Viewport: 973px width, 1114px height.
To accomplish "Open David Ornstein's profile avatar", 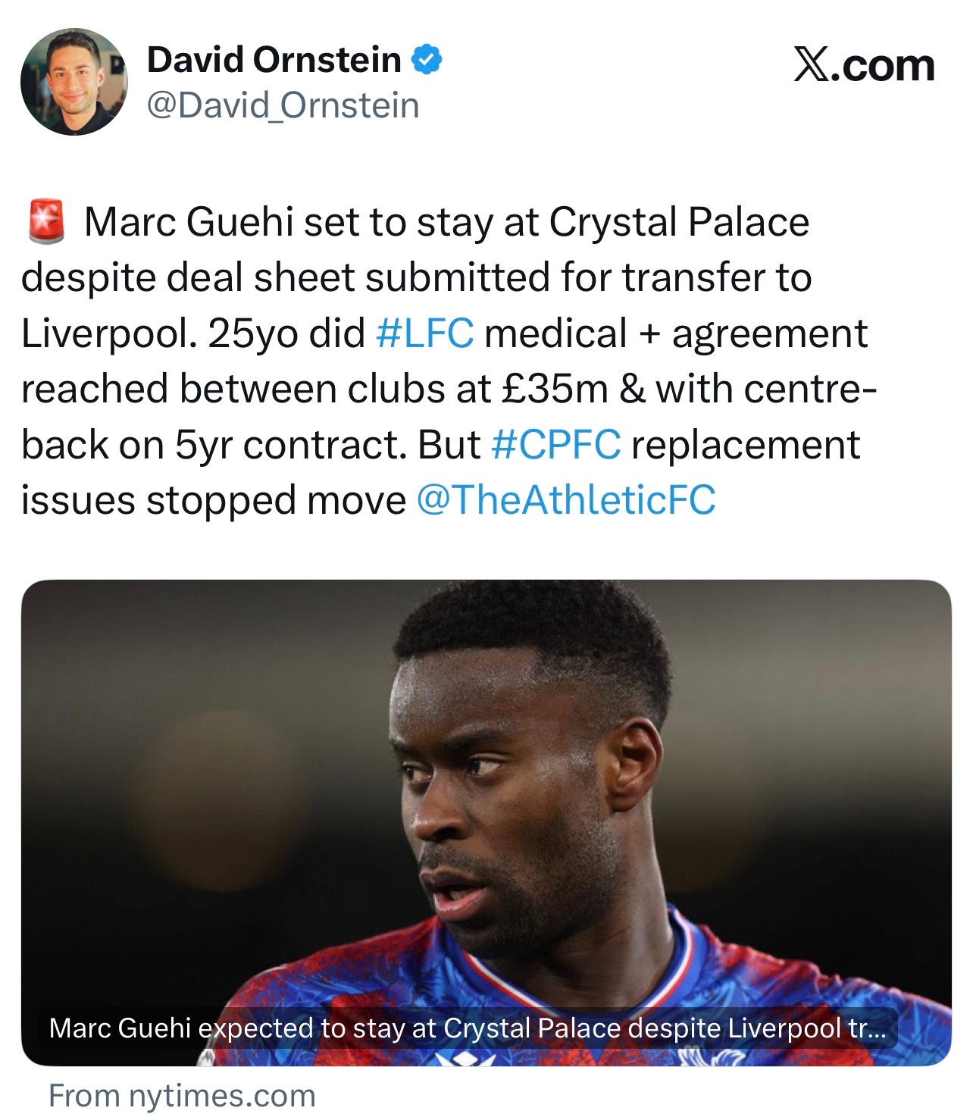I will click(74, 83).
